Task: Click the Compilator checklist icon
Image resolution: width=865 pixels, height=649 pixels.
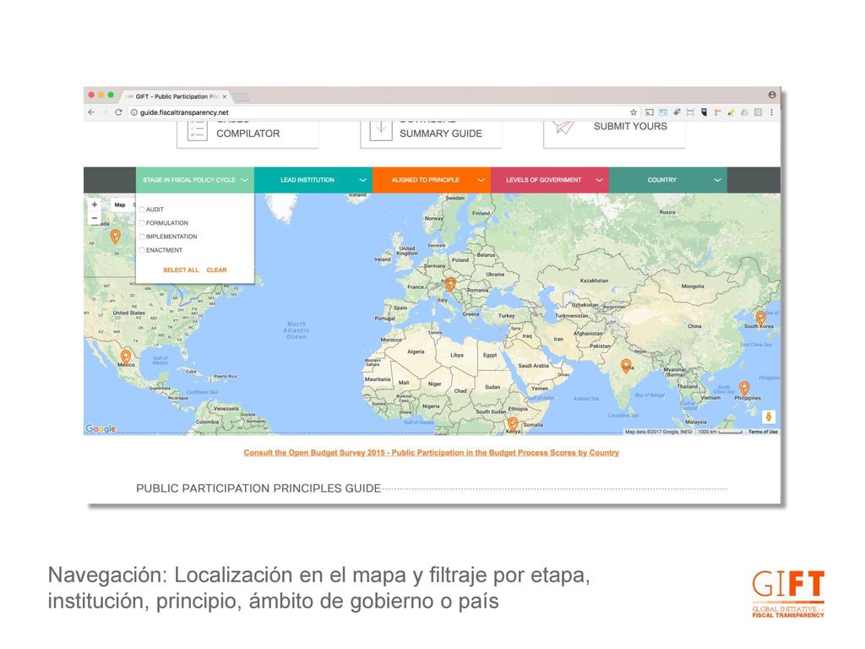Action: pos(197,131)
